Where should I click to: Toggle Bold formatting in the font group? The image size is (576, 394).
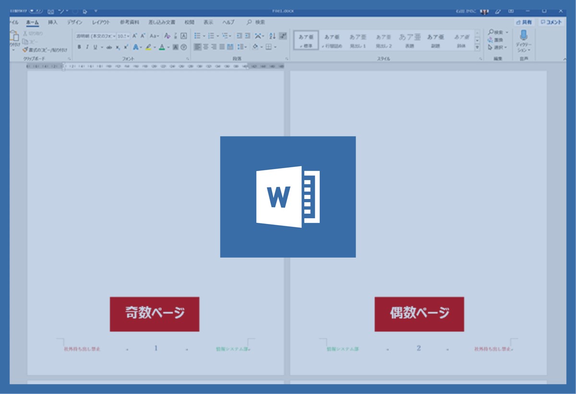click(x=79, y=47)
